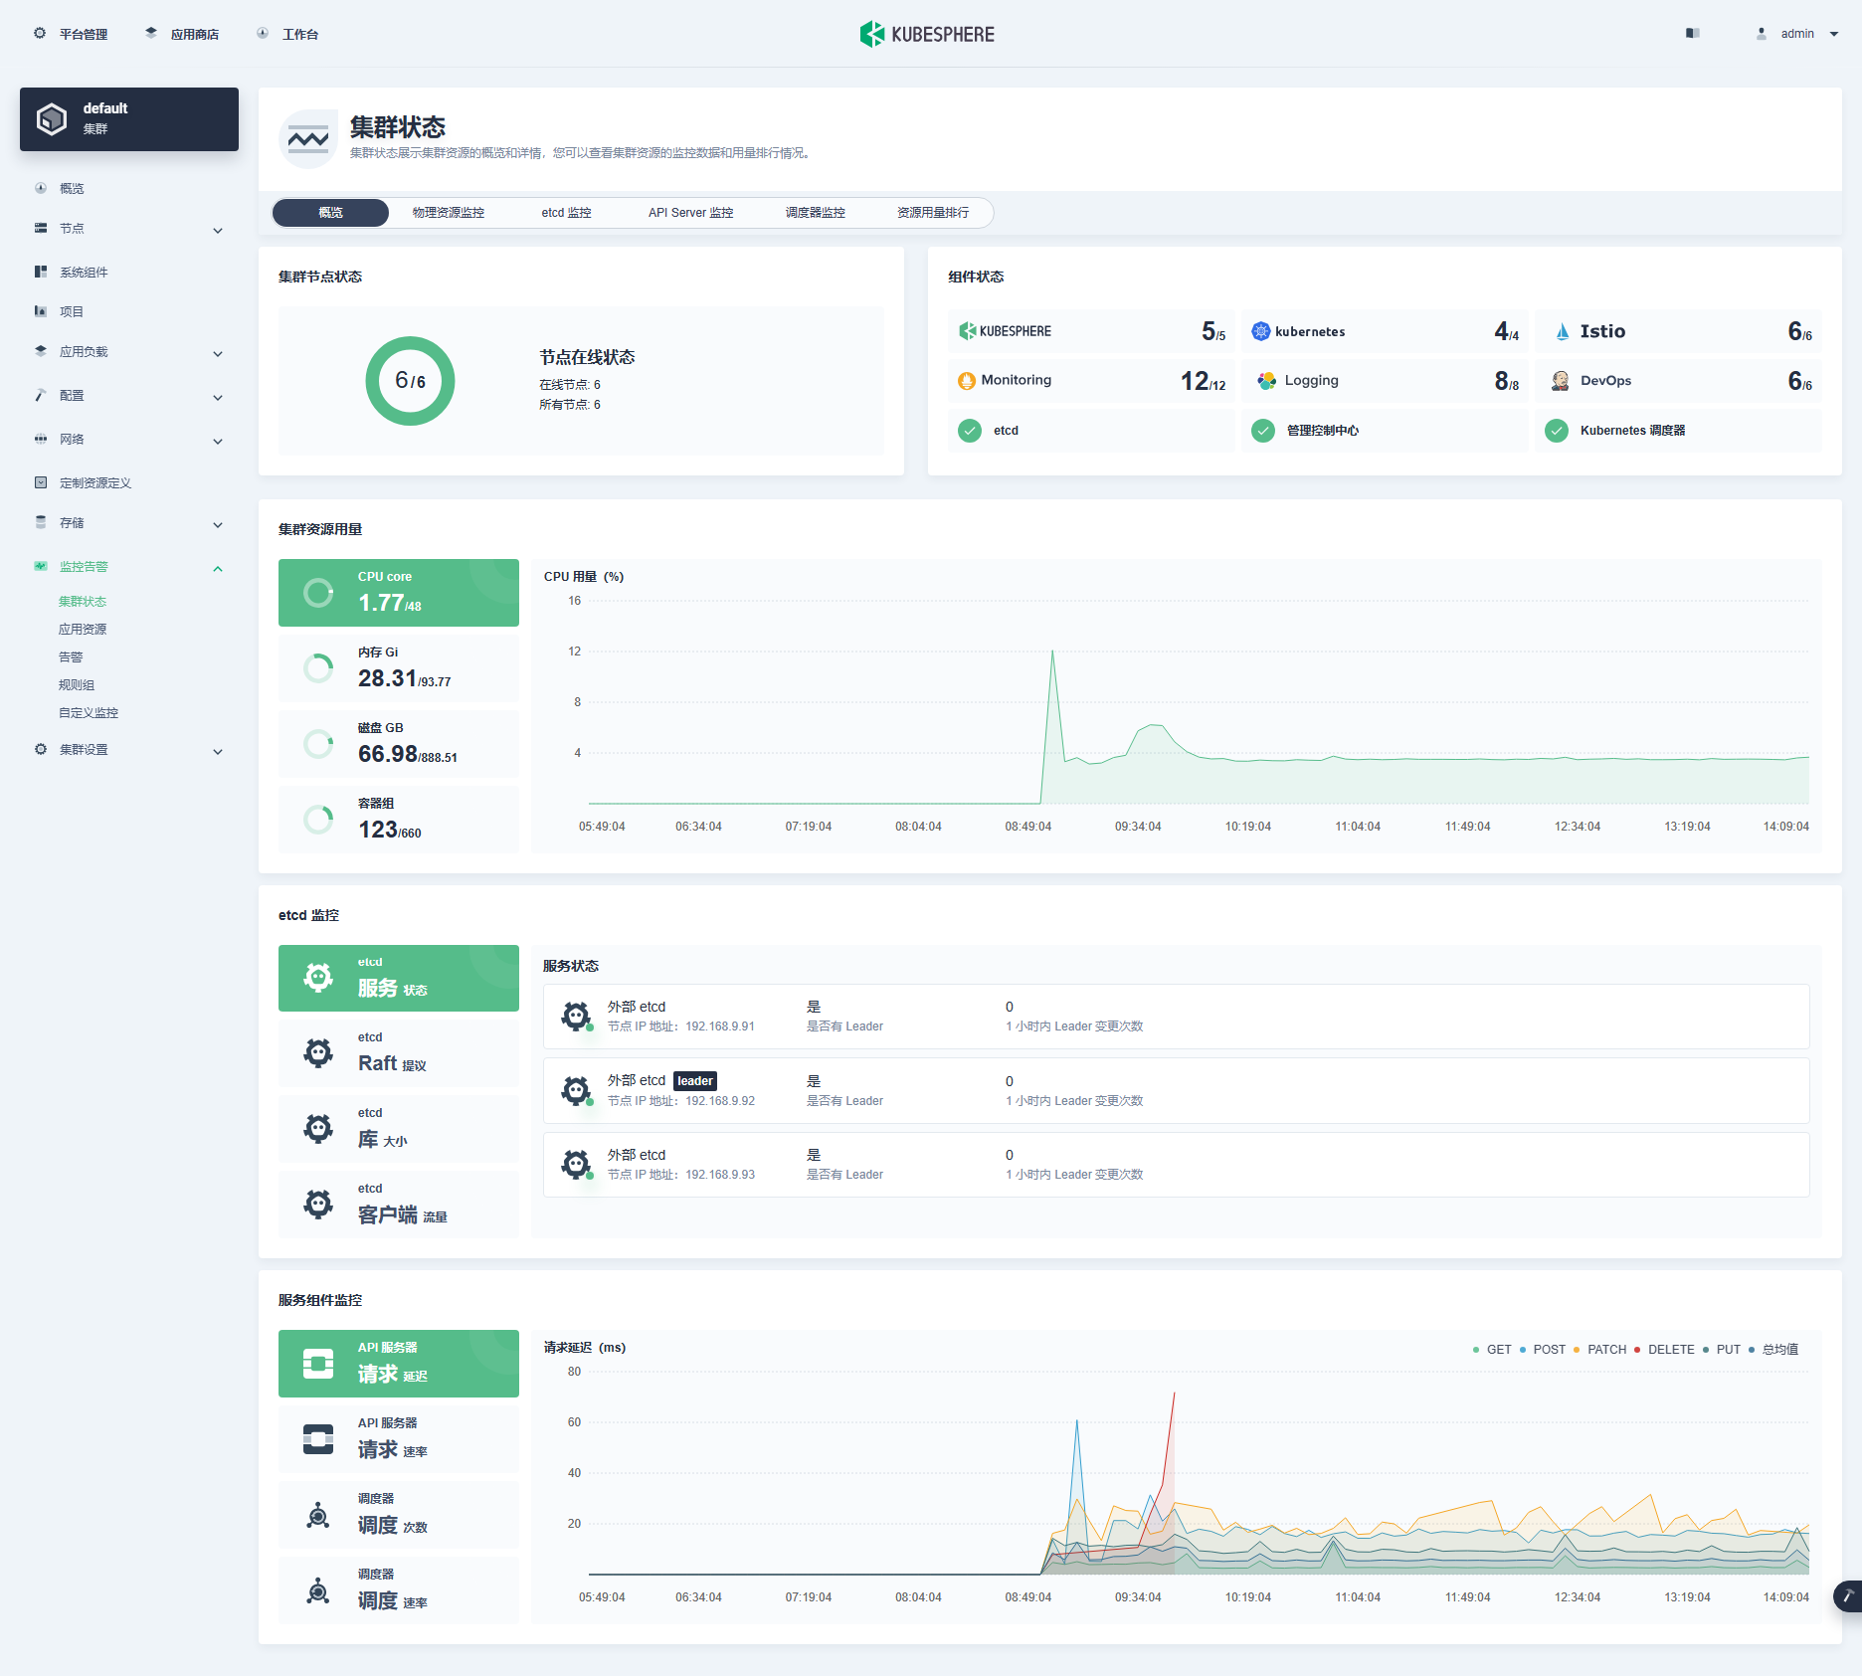Screen dimensions: 1862x1677
Task: Click the etcd green check status icon
Action: click(x=970, y=431)
